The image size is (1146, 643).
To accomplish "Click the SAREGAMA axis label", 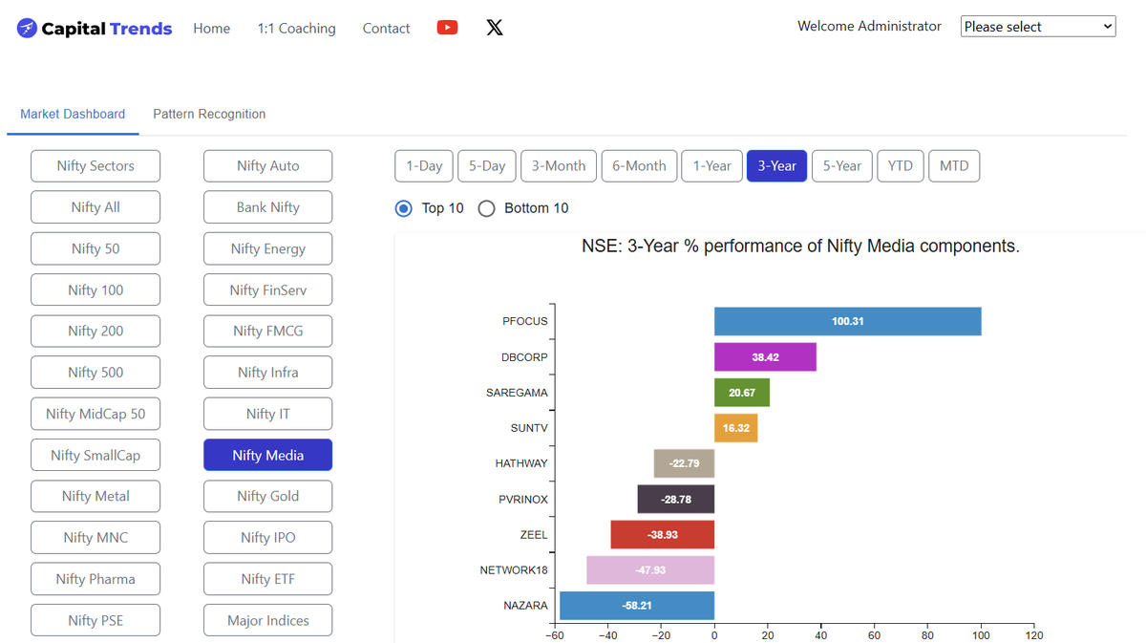I will pyautogui.click(x=517, y=393).
